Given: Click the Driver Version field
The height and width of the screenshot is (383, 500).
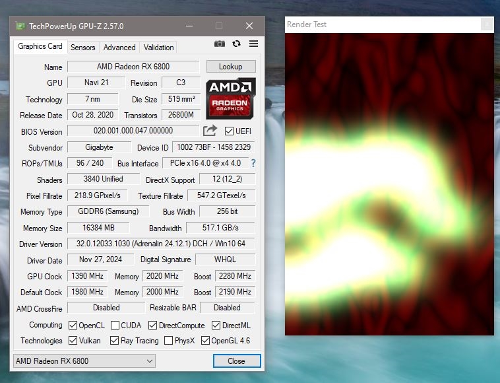Looking at the screenshot, I should [161, 244].
